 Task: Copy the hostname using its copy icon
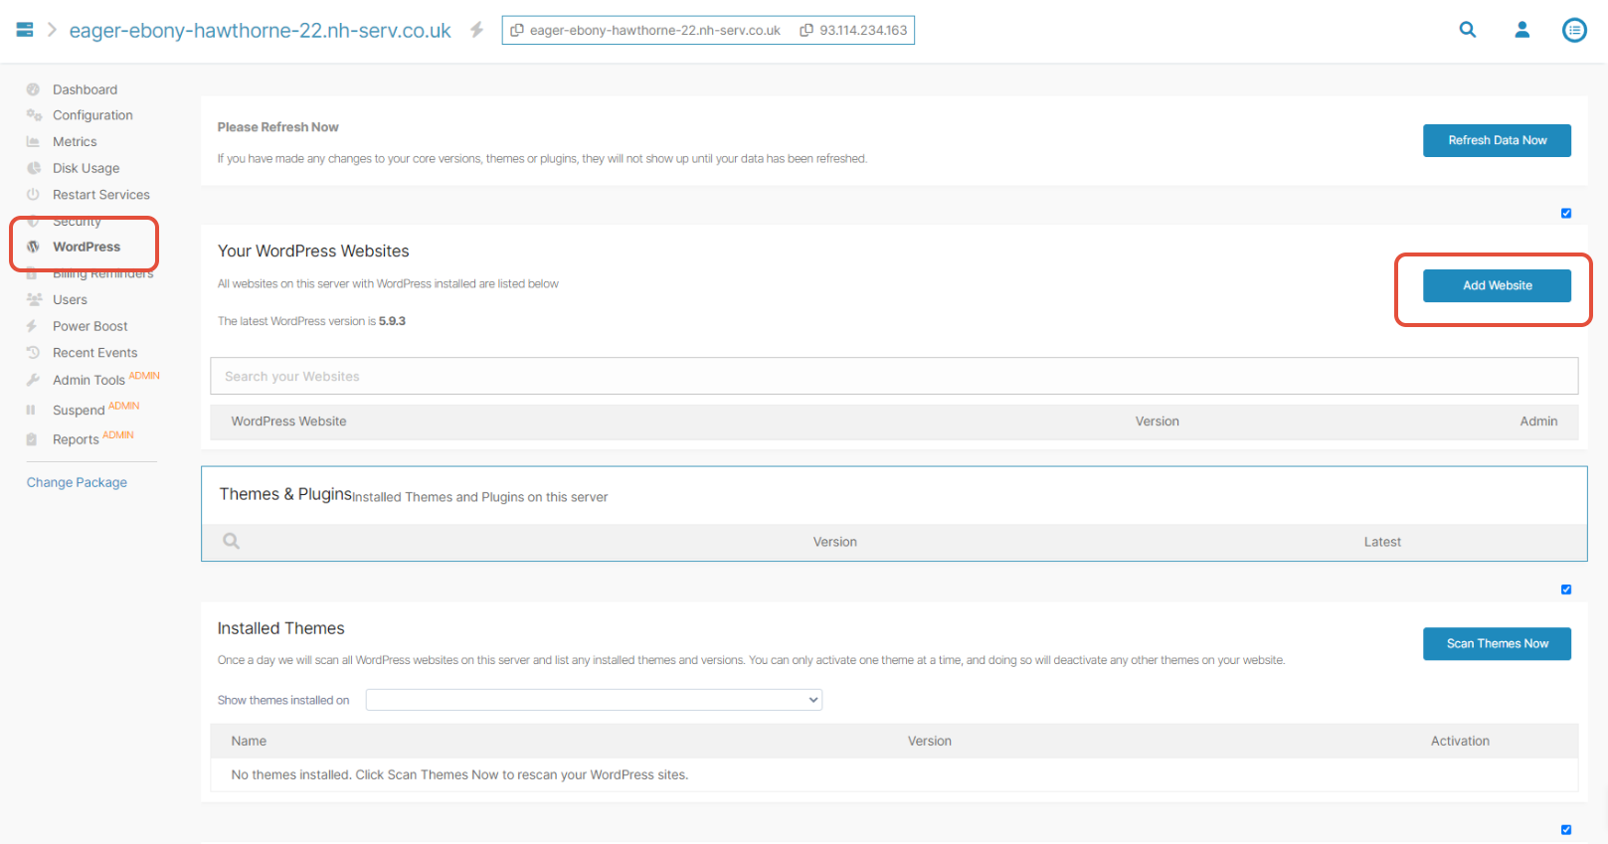pos(517,31)
